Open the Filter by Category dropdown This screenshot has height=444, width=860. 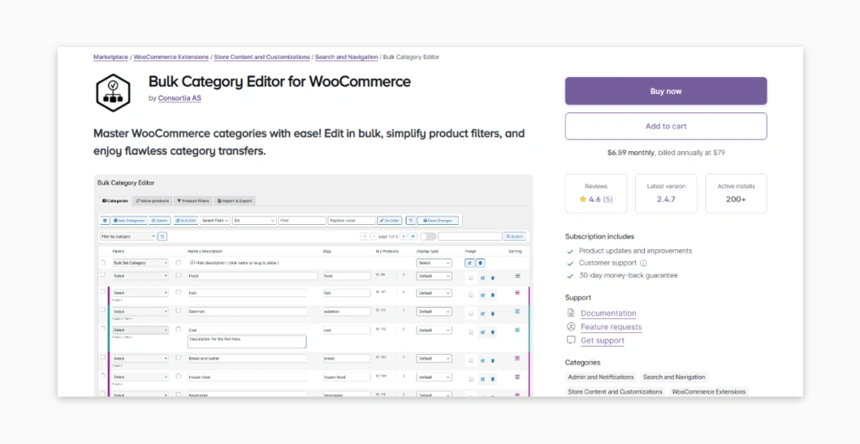[x=128, y=236]
